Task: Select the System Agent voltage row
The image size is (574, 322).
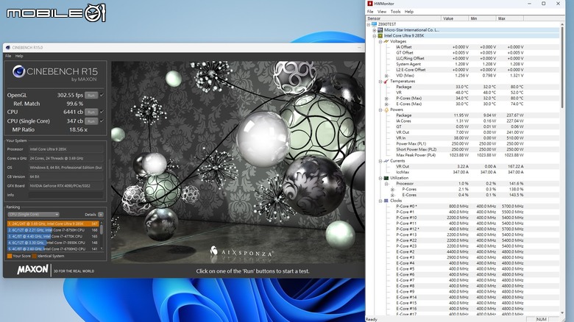Action: click(463, 64)
